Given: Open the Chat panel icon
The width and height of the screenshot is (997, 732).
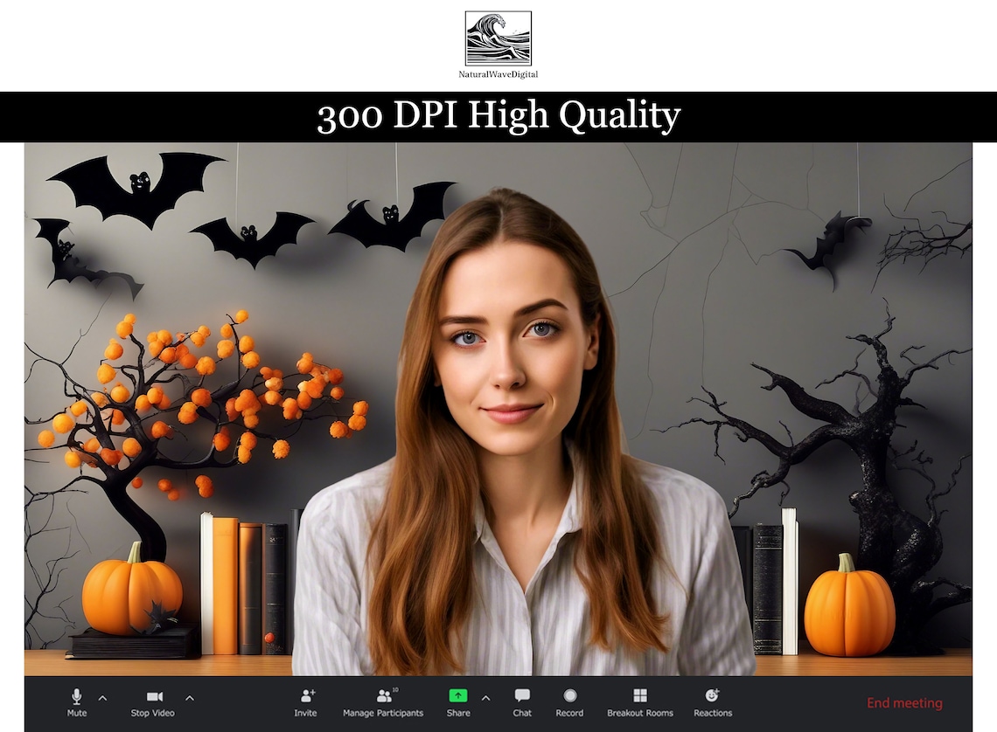Looking at the screenshot, I should coord(521,697).
